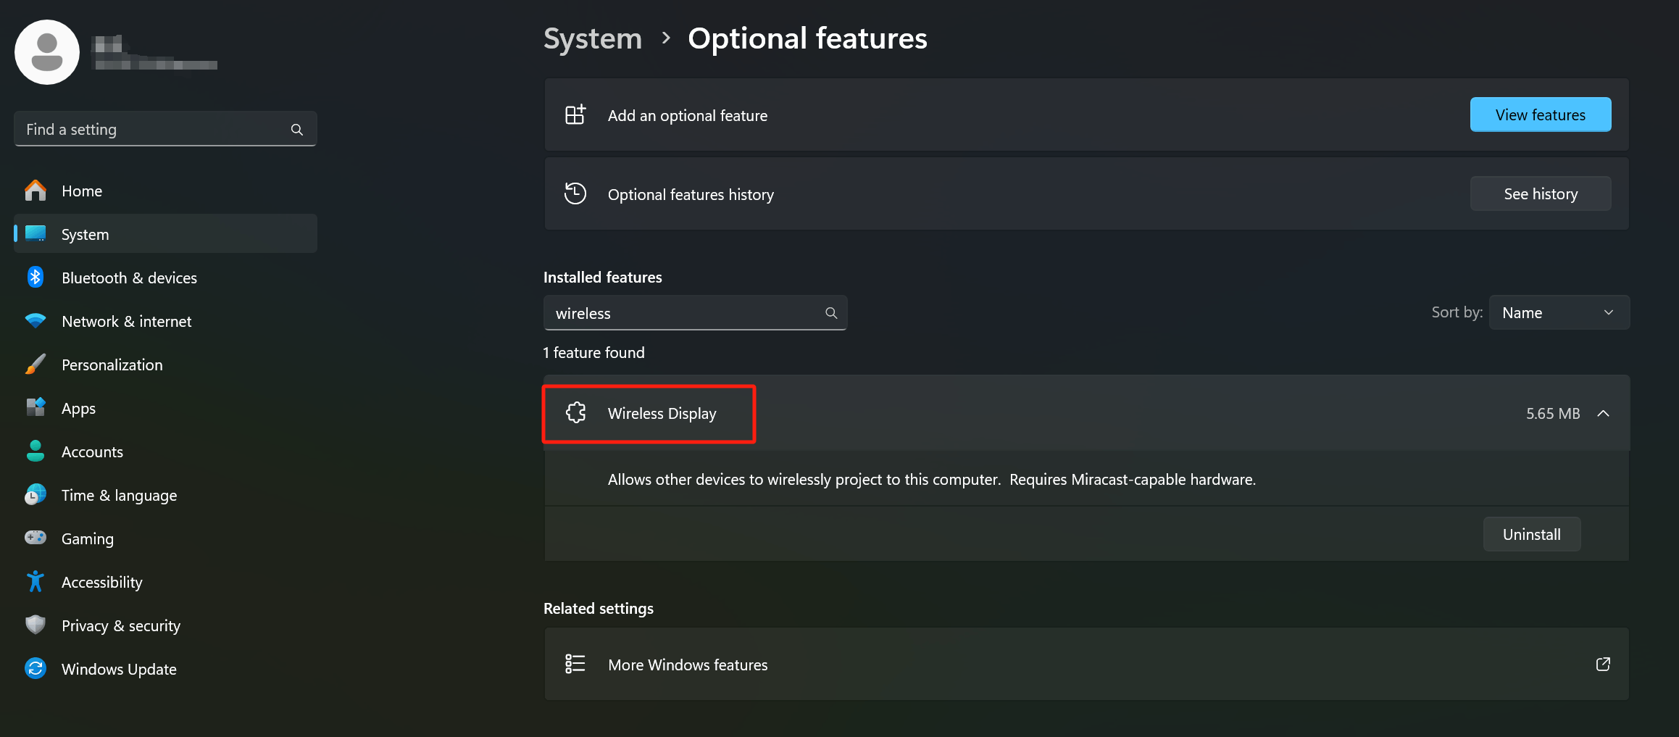This screenshot has width=1679, height=737.
Task: Select the Gaming controller icon
Action: pos(35,538)
